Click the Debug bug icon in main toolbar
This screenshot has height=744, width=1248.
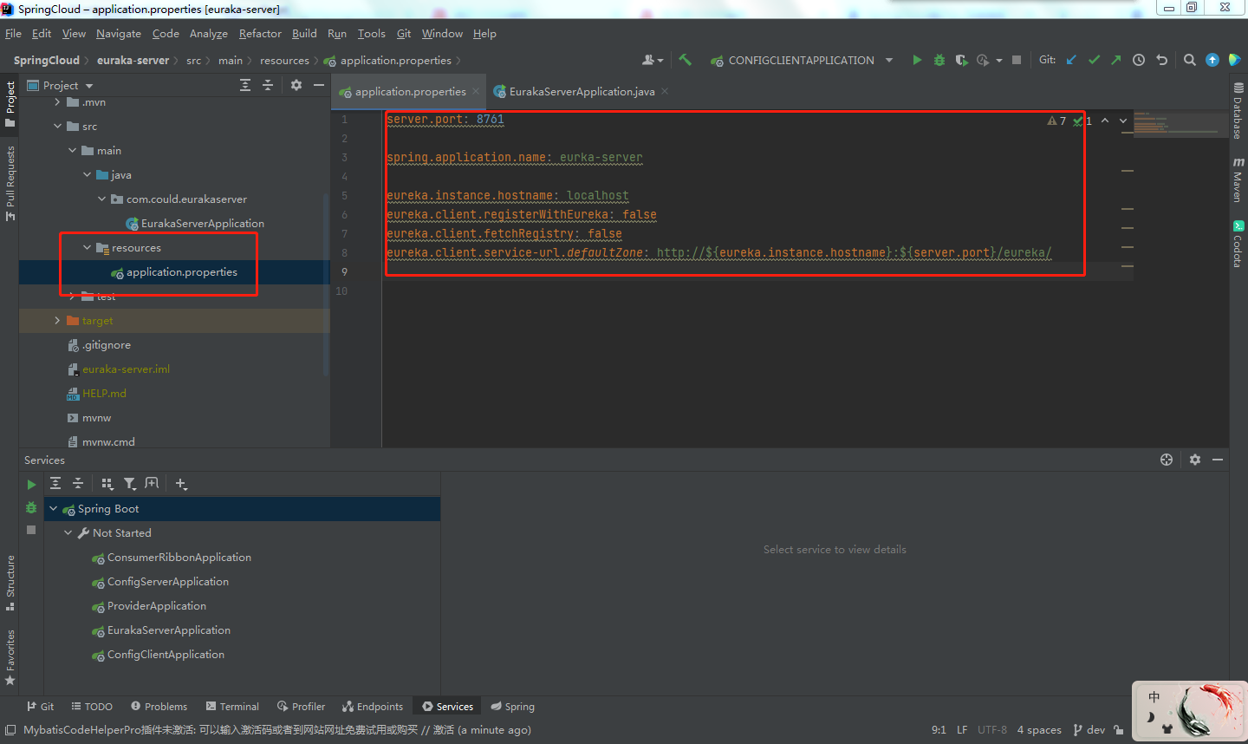[939, 60]
